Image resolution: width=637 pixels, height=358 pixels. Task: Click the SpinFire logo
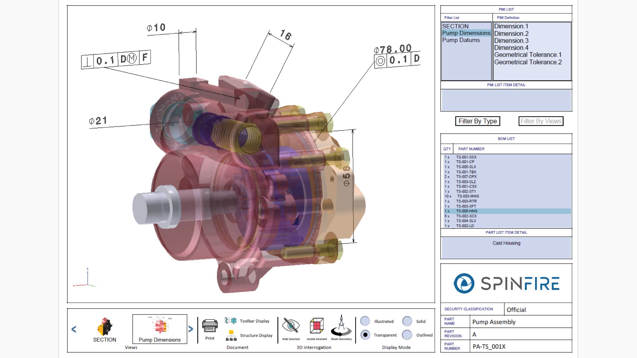(506, 283)
